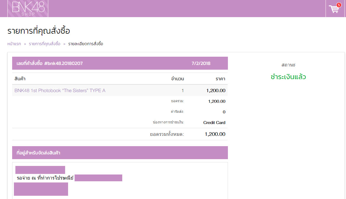Click the order date 7/2/2018
Image resolution: width=346 pixels, height=199 pixels.
point(201,63)
